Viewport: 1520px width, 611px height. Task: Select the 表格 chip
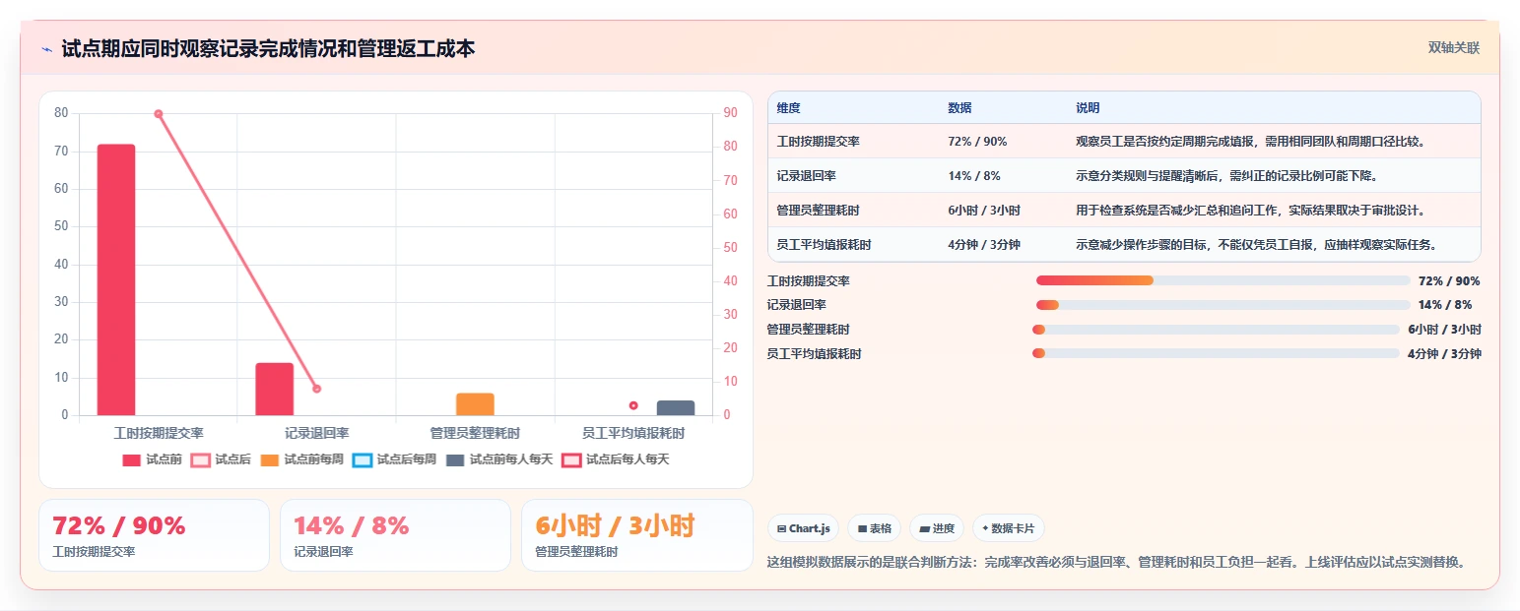(x=875, y=528)
